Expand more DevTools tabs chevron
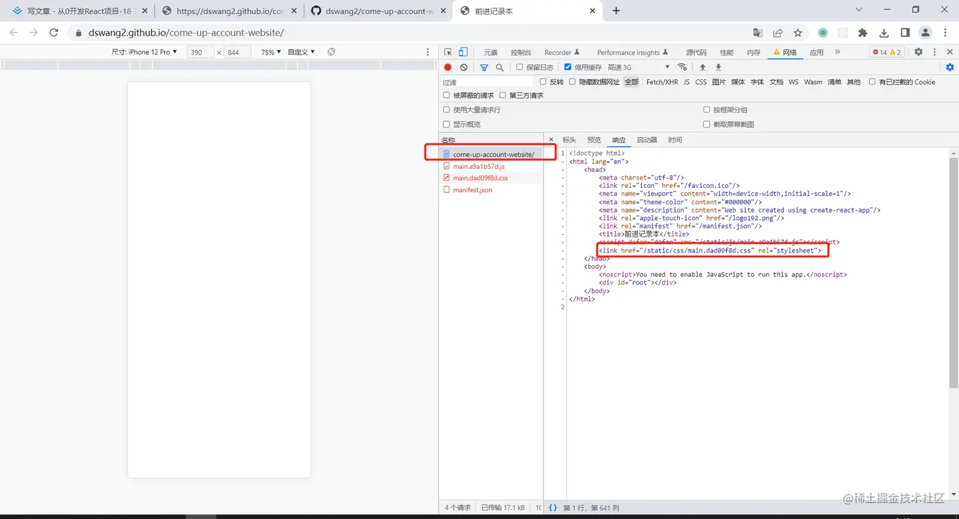The width and height of the screenshot is (959, 519). click(x=838, y=52)
